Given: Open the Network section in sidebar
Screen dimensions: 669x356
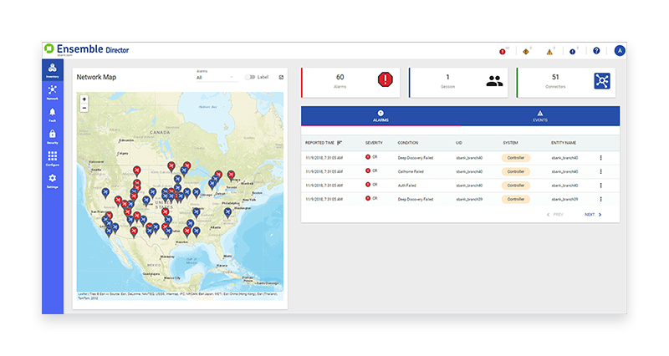Looking at the screenshot, I should pos(52,92).
